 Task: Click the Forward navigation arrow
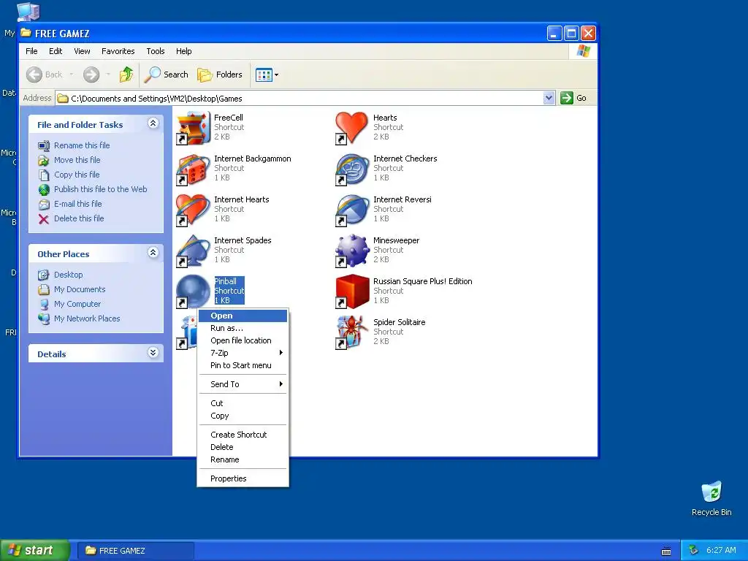pos(91,75)
